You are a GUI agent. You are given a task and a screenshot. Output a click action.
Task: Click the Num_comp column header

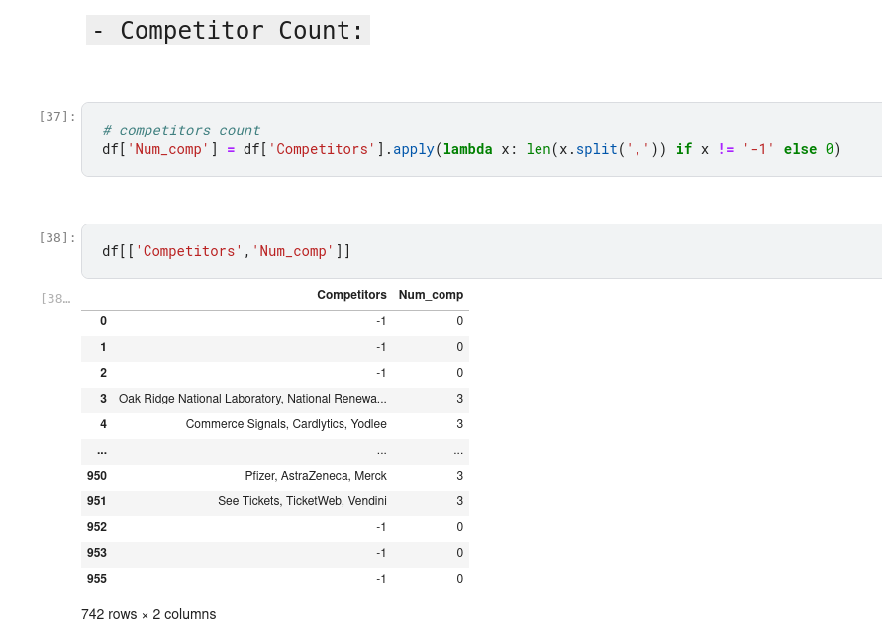(x=431, y=295)
